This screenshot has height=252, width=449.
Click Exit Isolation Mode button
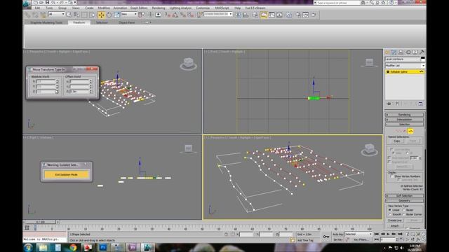(67, 174)
